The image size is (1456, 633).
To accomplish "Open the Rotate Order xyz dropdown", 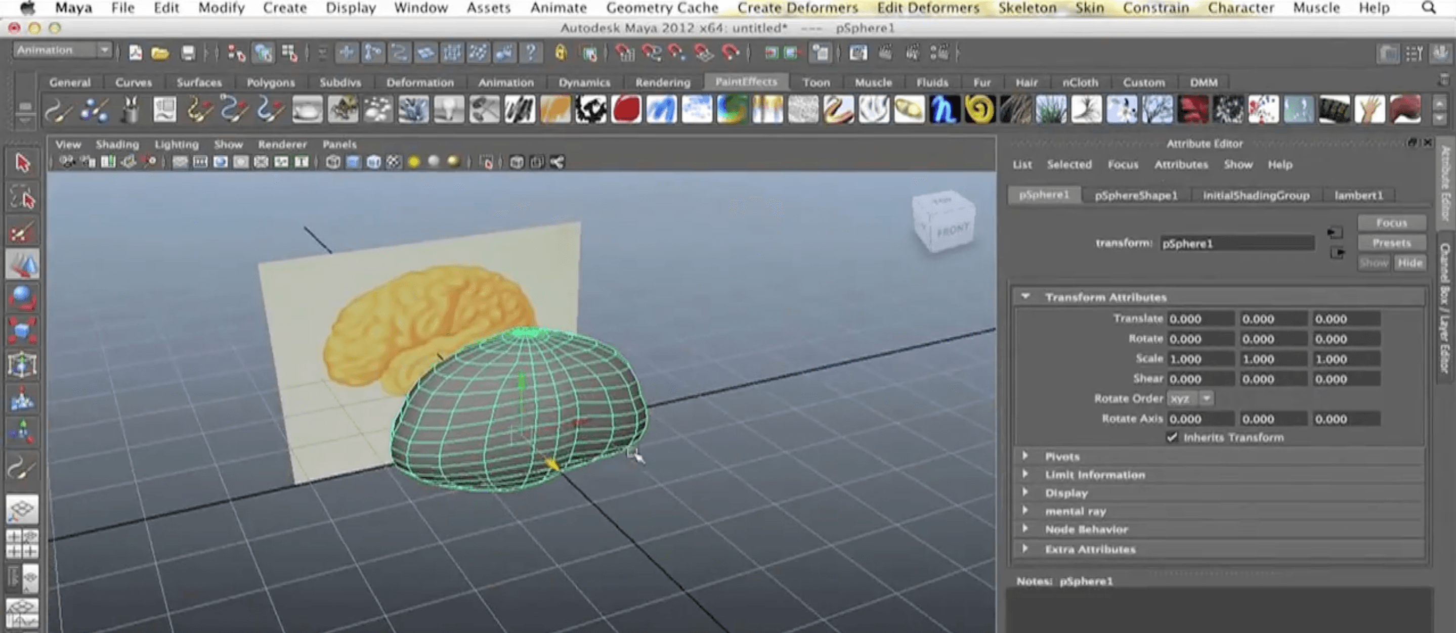I will tap(1191, 399).
